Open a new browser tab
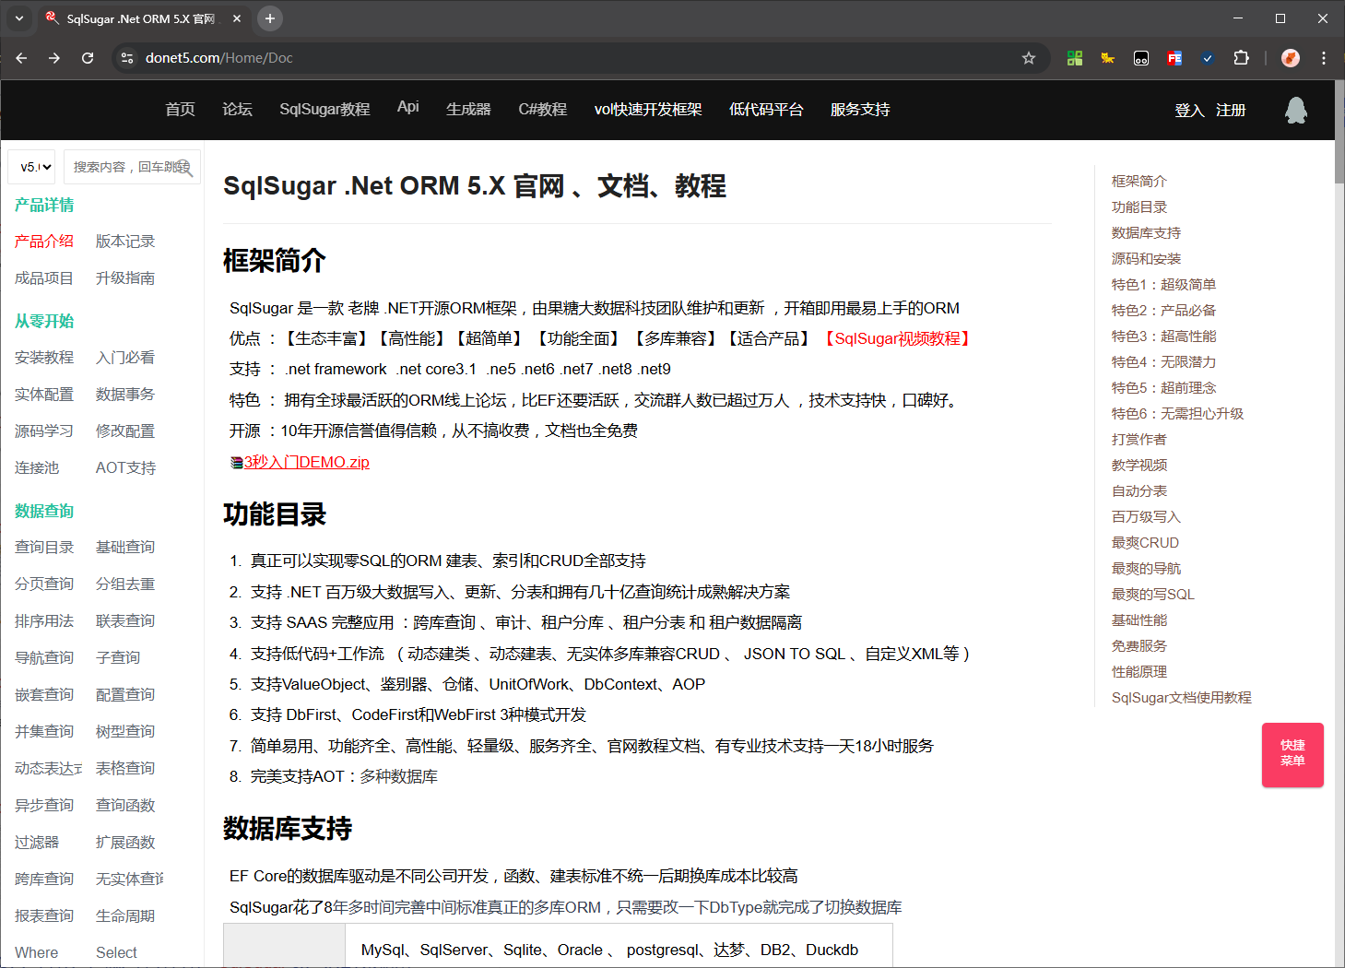The width and height of the screenshot is (1345, 968). point(269,18)
